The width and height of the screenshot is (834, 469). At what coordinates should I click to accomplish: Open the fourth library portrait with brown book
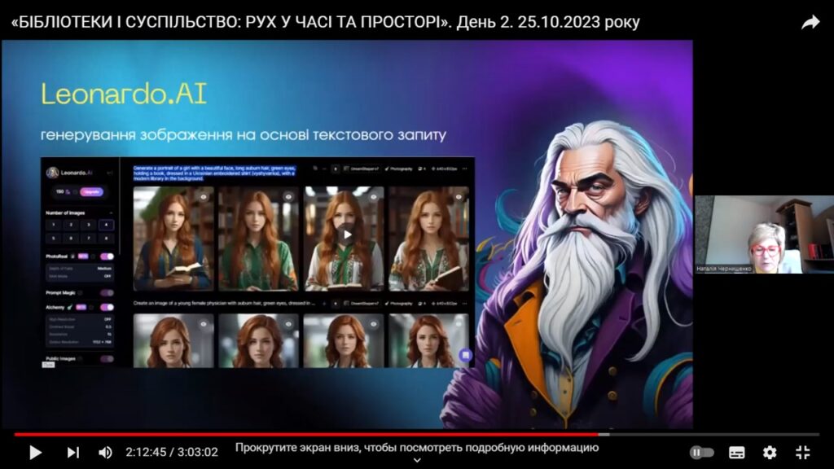tap(428, 239)
